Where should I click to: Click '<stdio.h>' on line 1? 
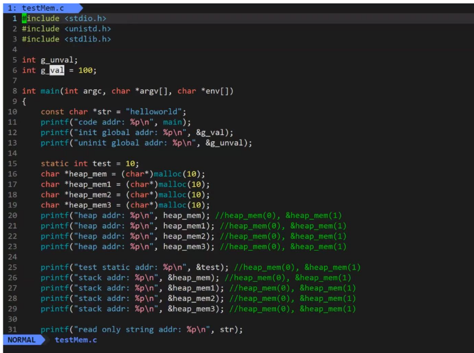[85, 18]
